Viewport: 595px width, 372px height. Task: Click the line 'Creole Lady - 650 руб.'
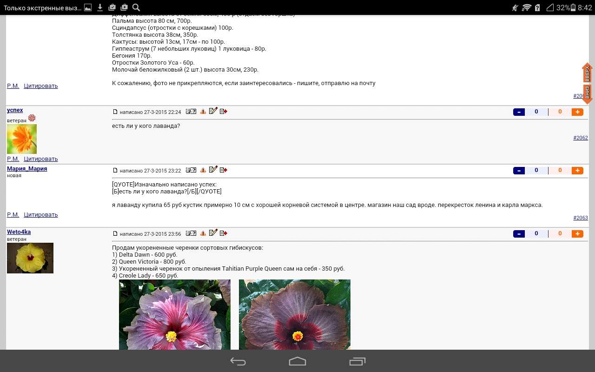click(x=145, y=276)
